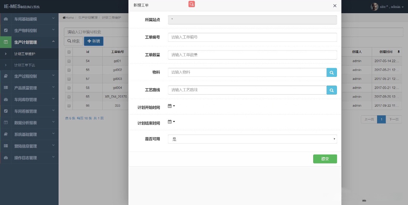Check the row with id 65
This screenshot has width=408, height=205.
tap(69, 96)
